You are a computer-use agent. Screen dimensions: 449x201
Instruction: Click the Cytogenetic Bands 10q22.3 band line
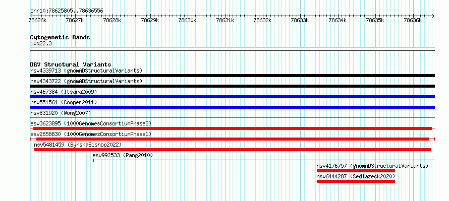[232, 49]
